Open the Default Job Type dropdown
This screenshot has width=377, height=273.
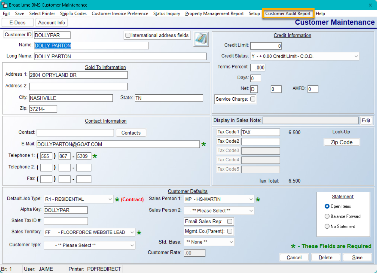click(x=110, y=199)
